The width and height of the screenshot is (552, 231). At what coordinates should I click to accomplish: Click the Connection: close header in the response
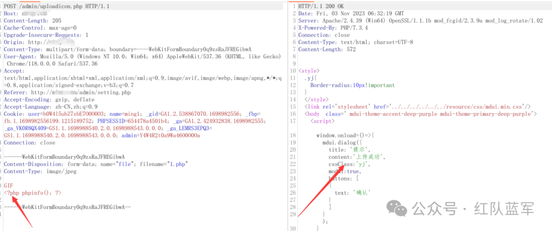(x=324, y=35)
